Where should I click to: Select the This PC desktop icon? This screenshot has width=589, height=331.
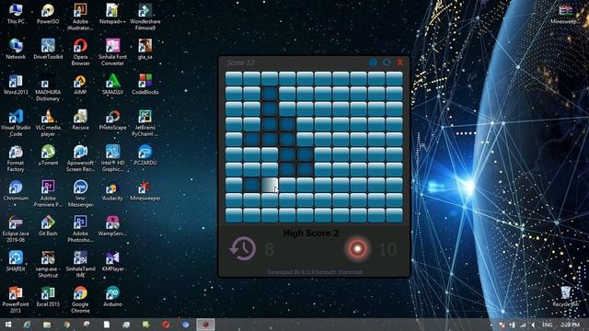[x=16, y=14]
